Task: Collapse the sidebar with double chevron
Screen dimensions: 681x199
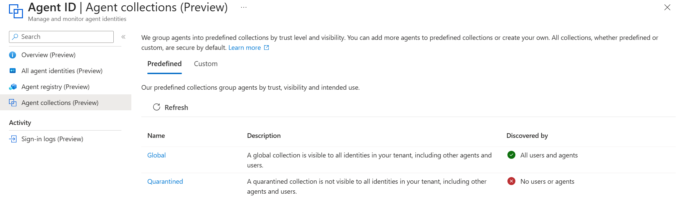Action: 123,37
